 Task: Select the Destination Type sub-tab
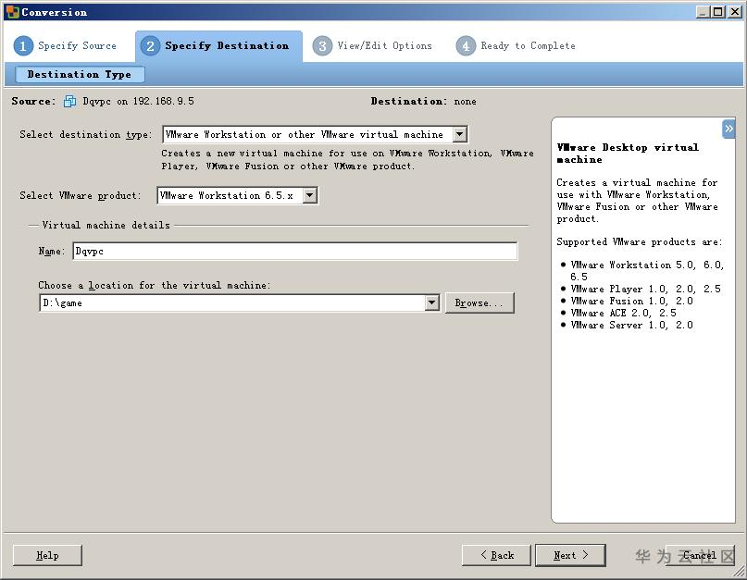(80, 74)
